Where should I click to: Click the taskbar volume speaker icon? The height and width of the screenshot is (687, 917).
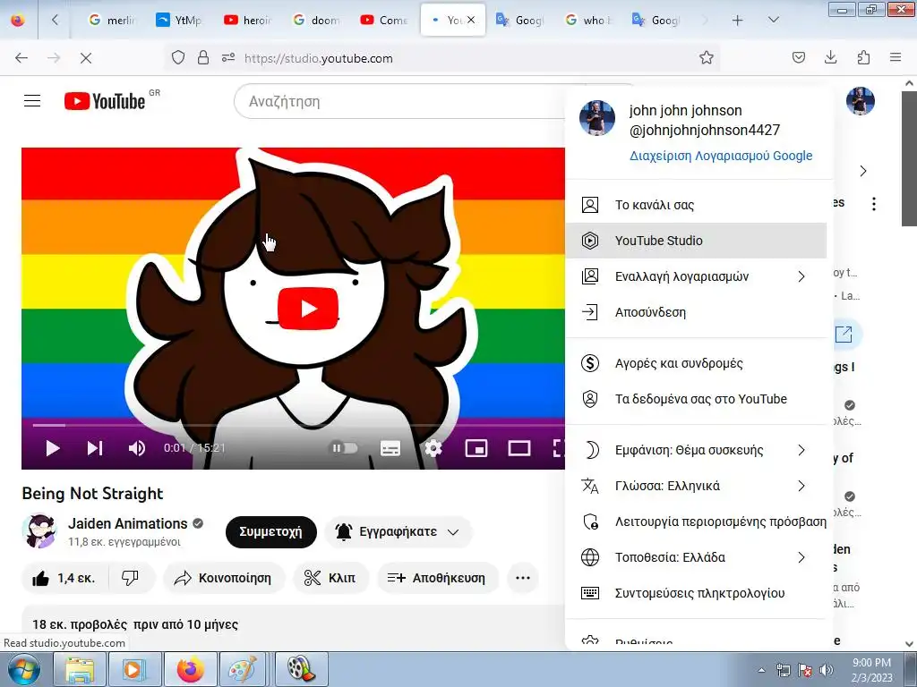[x=827, y=670]
